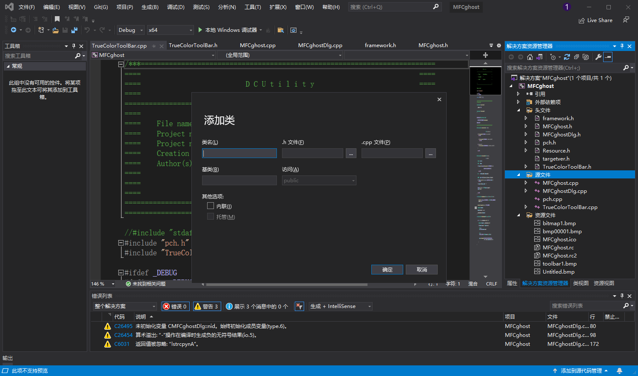Toggle the 错误 0 errors filter
The height and width of the screenshot is (376, 638).
coord(175,306)
